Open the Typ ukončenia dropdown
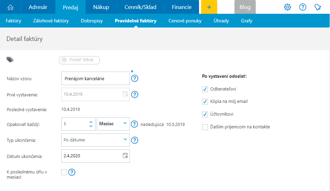Viewport: 330px width, 191px height. tap(95, 140)
